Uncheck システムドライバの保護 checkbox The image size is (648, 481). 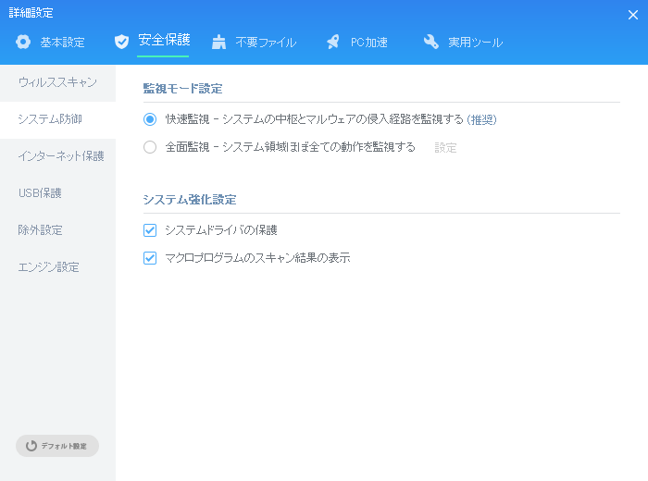click(x=150, y=230)
